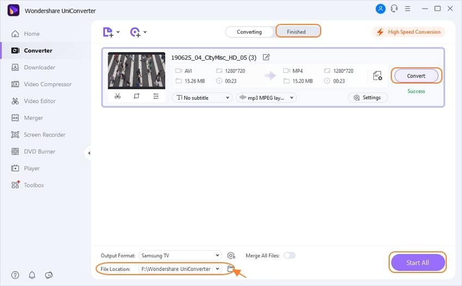Open the output file settings icon beside Convert
462x286 pixels.
377,76
